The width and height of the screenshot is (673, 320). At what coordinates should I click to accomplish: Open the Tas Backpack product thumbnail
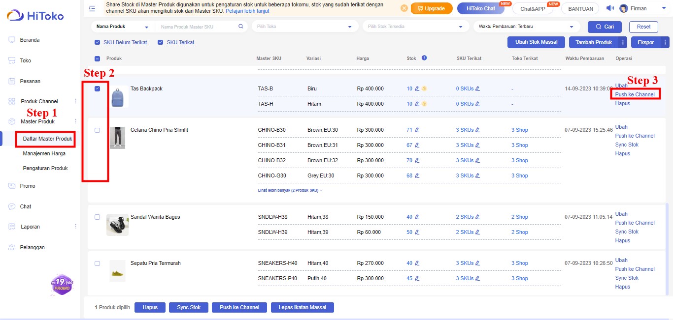(117, 96)
